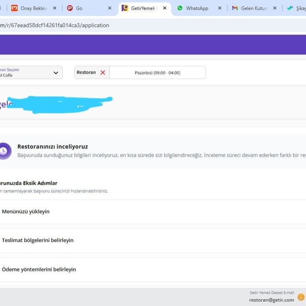Click the Restoran status label
306x306 pixels.
coord(86,73)
